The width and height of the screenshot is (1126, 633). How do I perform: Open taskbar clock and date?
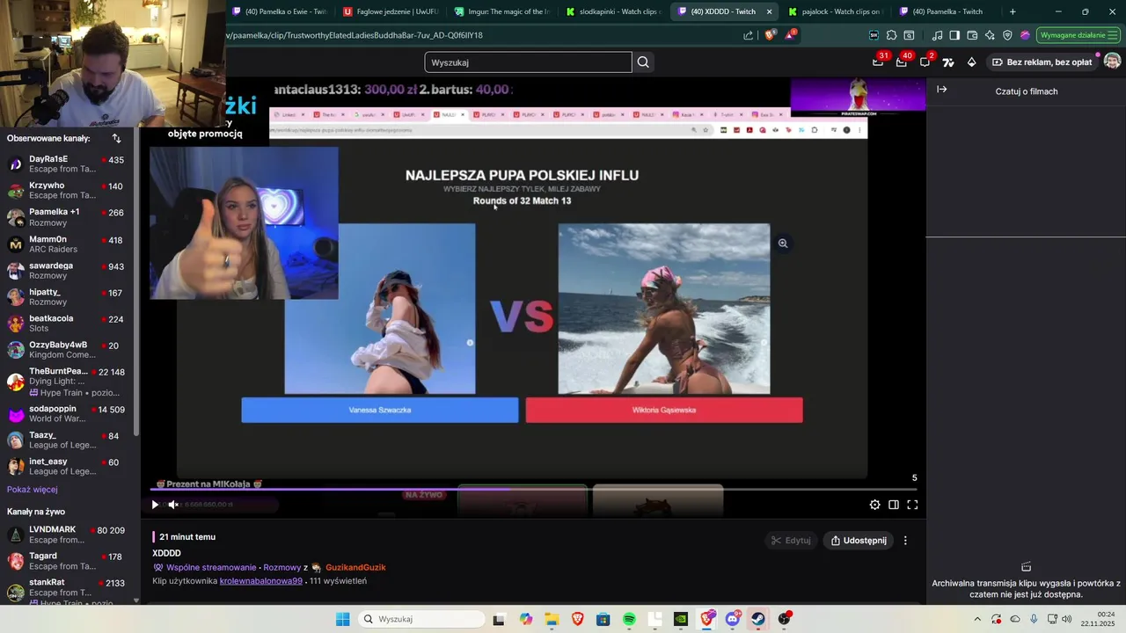[x=1100, y=619]
